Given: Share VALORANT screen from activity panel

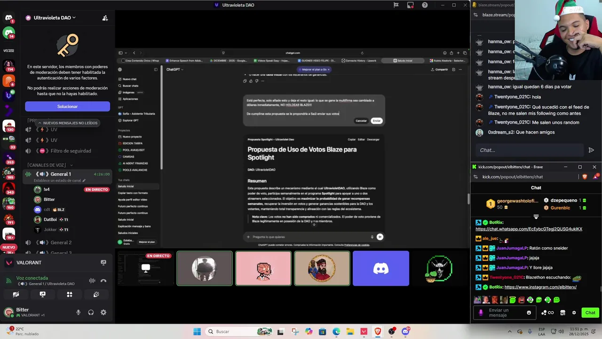Looking at the screenshot, I should 103,263.
